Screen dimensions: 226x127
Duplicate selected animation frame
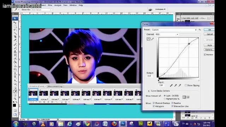[x=62, y=102]
